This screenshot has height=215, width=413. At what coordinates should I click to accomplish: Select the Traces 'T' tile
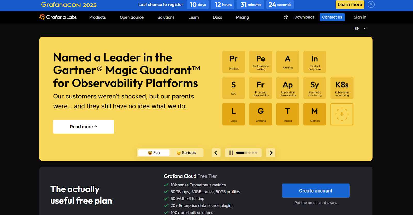point(288,114)
